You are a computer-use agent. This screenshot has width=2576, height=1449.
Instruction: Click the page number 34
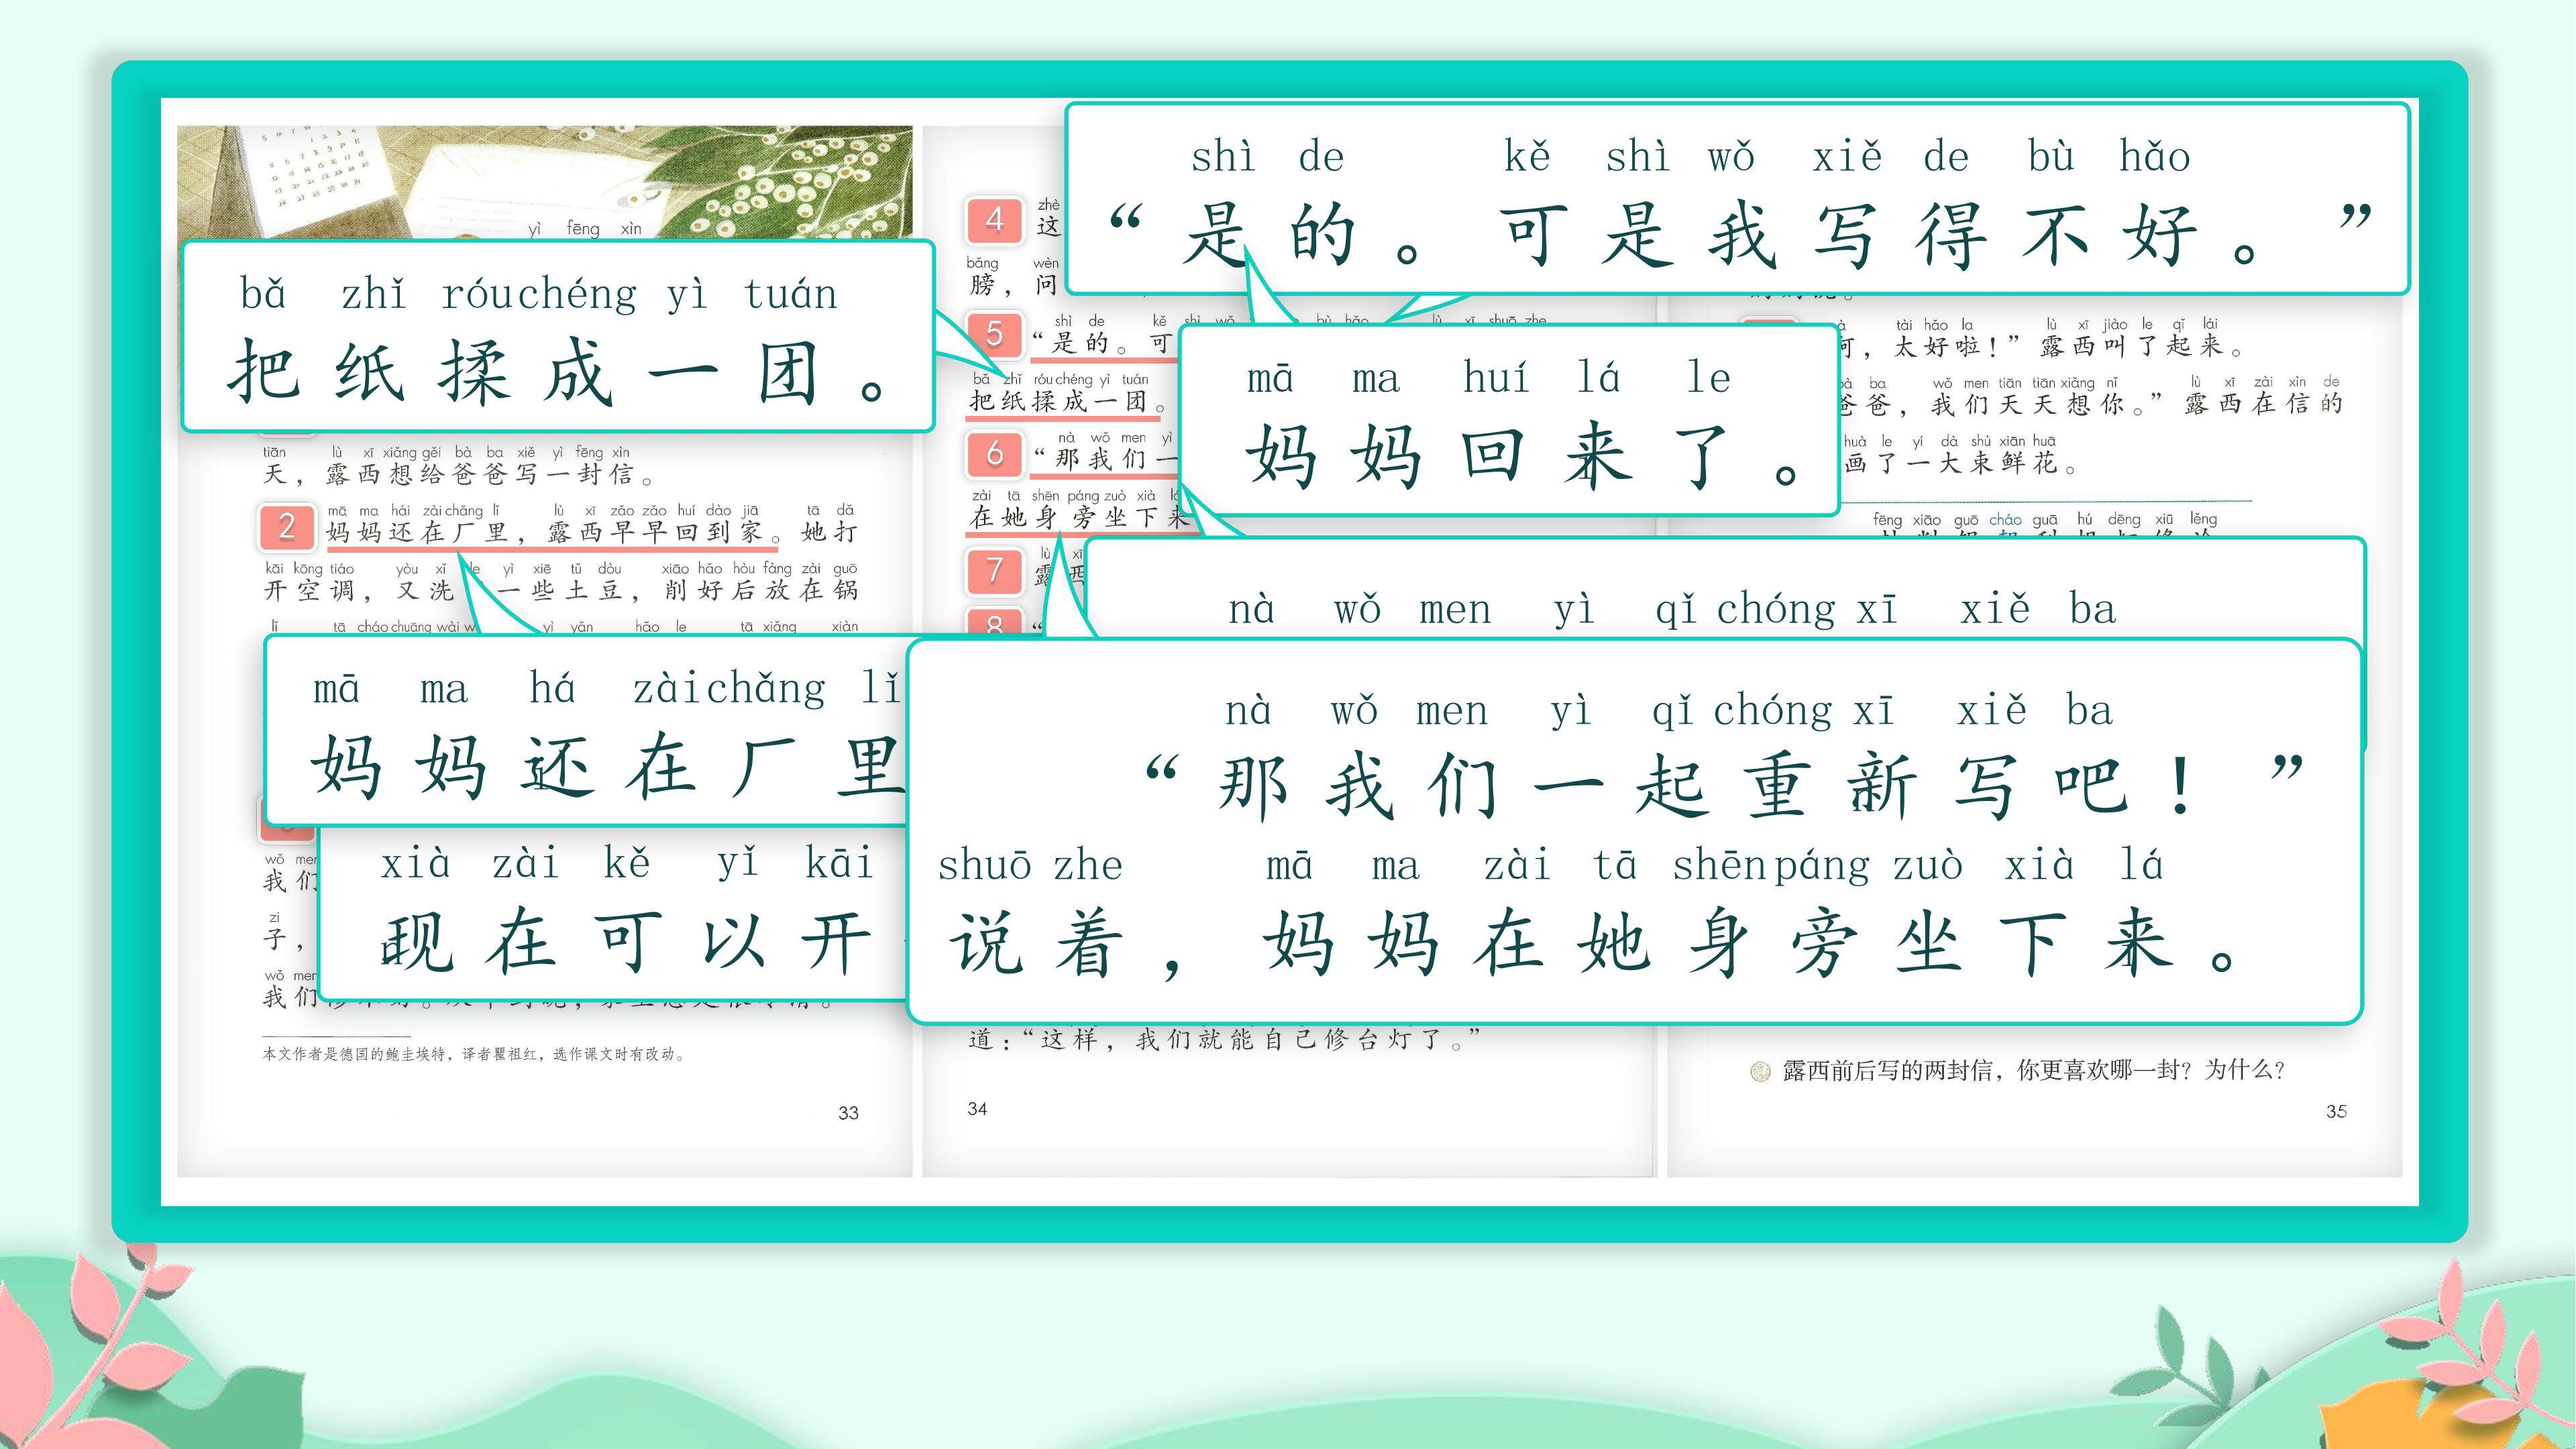[x=977, y=1109]
